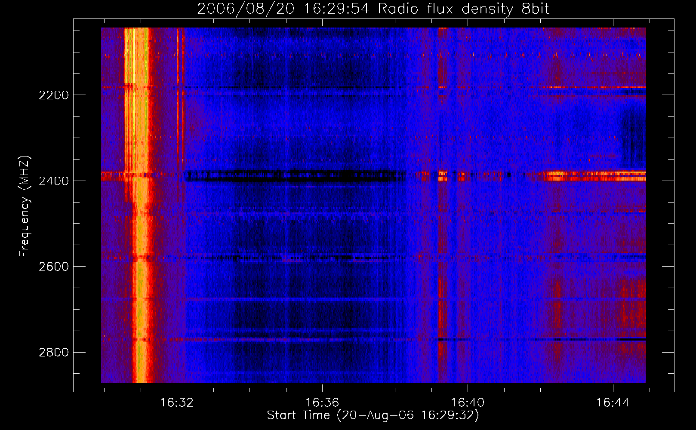Click the 16:44 time tick label

pyautogui.click(x=613, y=403)
